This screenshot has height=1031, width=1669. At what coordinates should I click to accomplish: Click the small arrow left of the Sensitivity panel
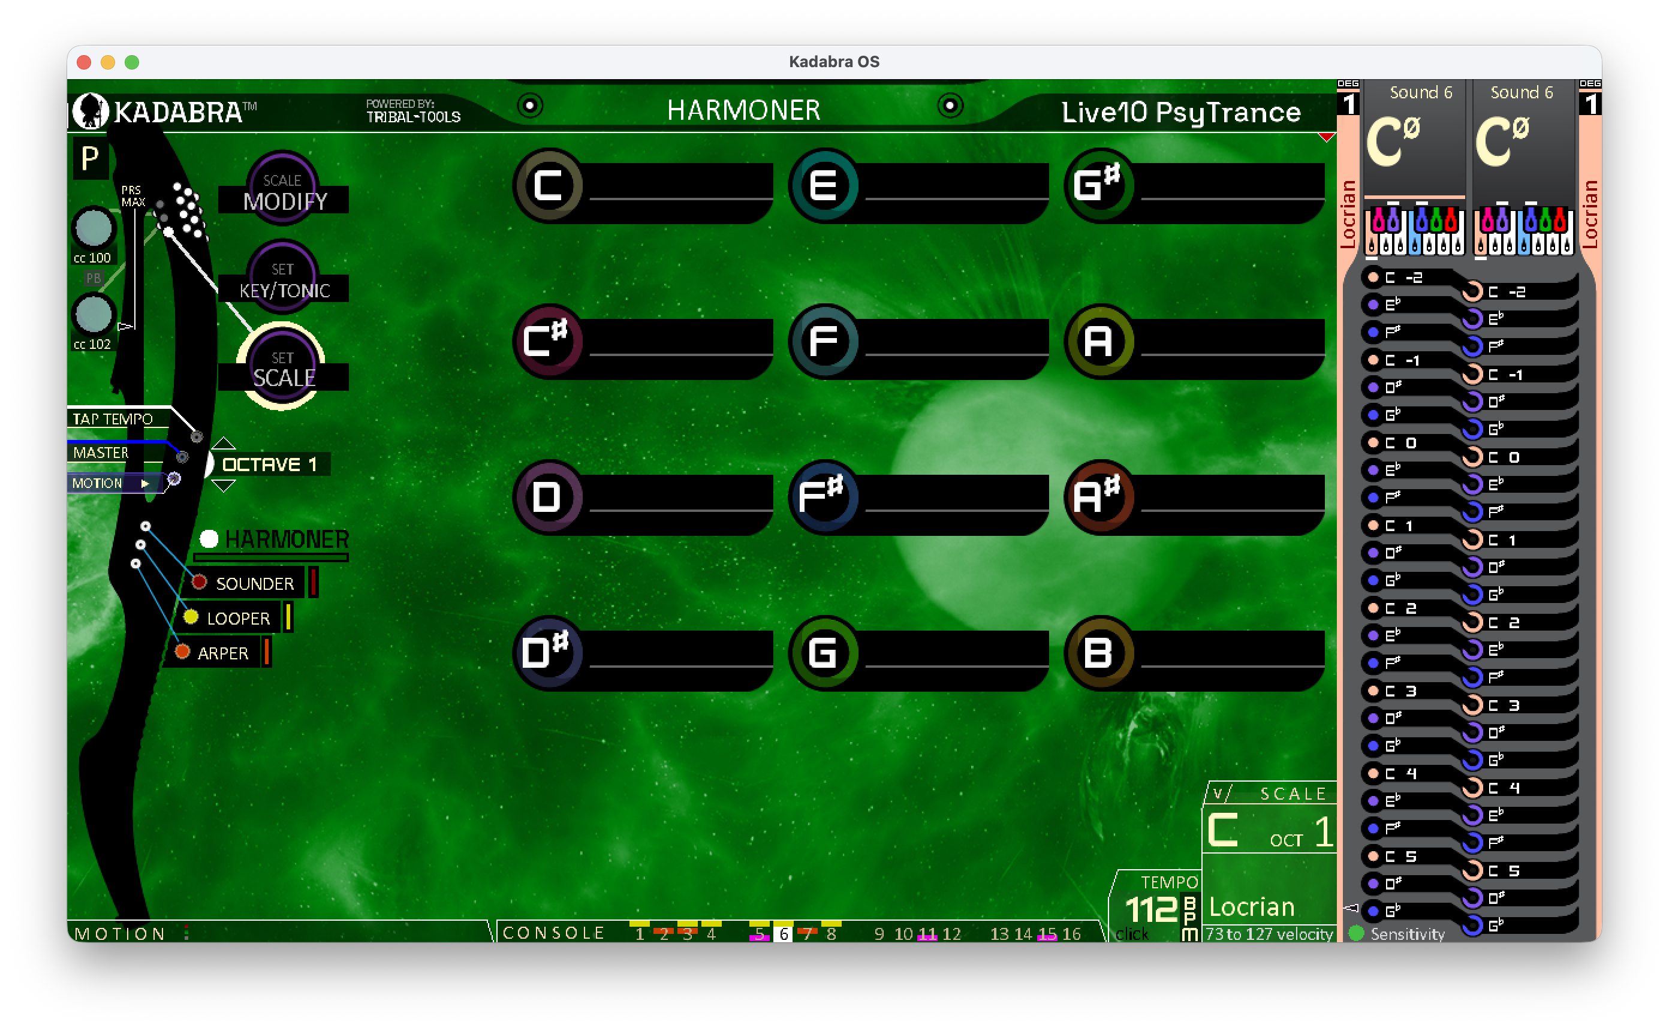pos(1350,908)
